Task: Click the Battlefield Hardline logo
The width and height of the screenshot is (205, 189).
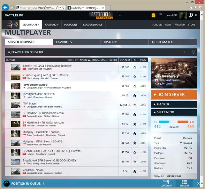Action: tap(101, 15)
